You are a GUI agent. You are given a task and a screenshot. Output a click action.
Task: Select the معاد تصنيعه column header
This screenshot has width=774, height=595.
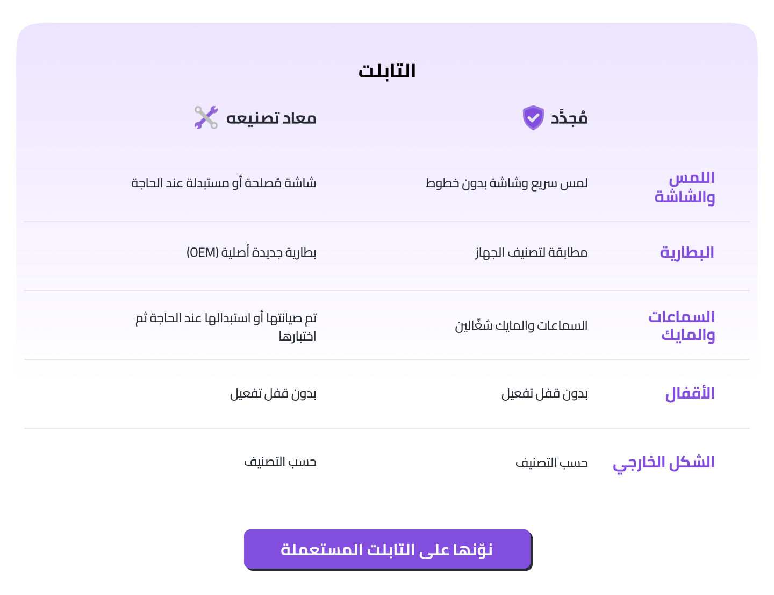[x=271, y=118]
